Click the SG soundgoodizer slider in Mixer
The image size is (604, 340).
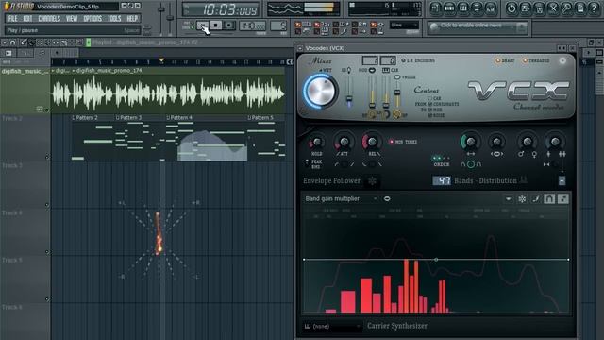coord(349,92)
